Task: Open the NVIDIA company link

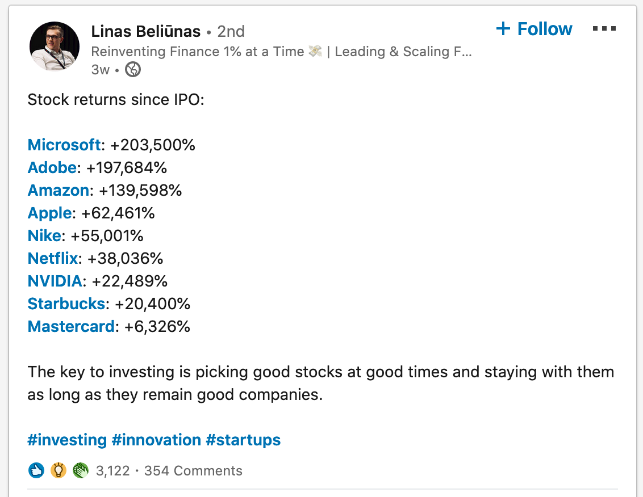Action: tap(55, 281)
